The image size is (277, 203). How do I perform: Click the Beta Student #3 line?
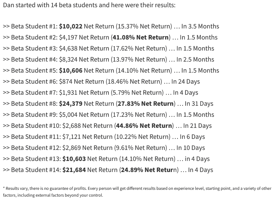coord(108,48)
